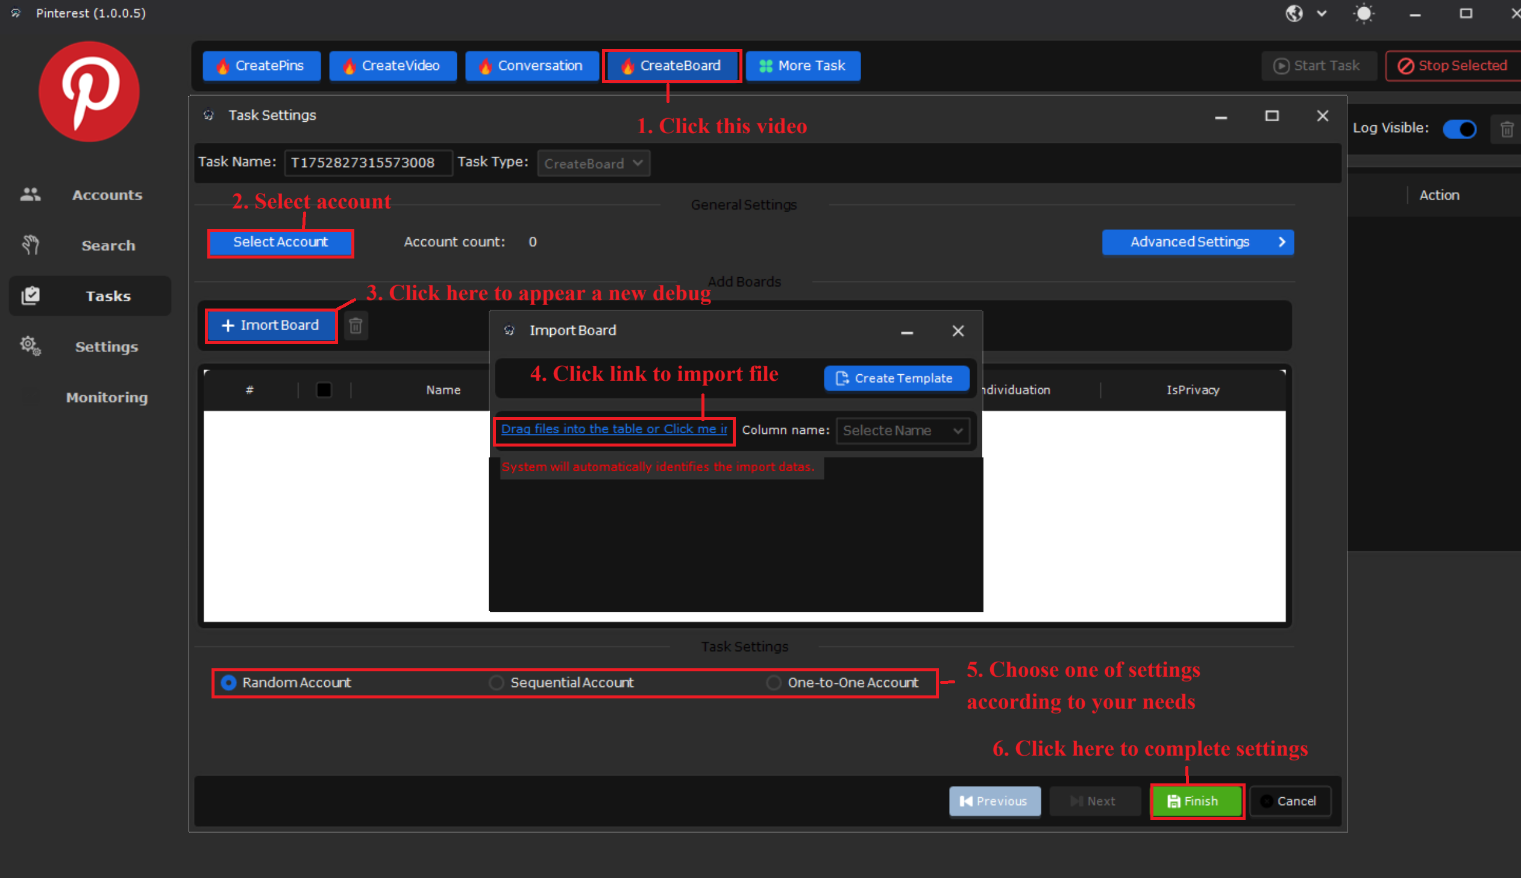Click the Cancel button
This screenshot has width=1521, height=878.
[1290, 801]
